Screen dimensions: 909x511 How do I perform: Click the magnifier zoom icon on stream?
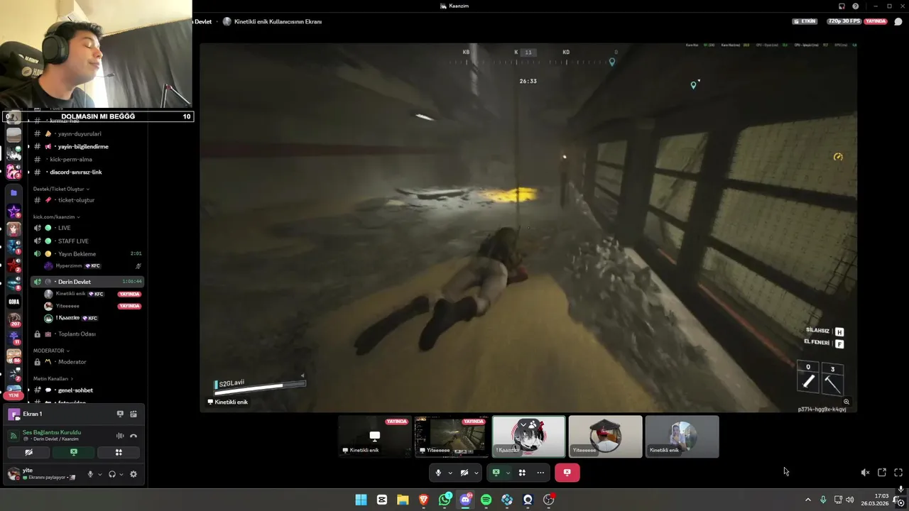pos(846,402)
